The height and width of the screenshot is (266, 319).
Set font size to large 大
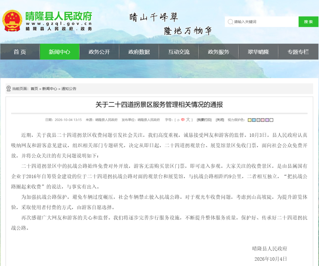[188, 120]
